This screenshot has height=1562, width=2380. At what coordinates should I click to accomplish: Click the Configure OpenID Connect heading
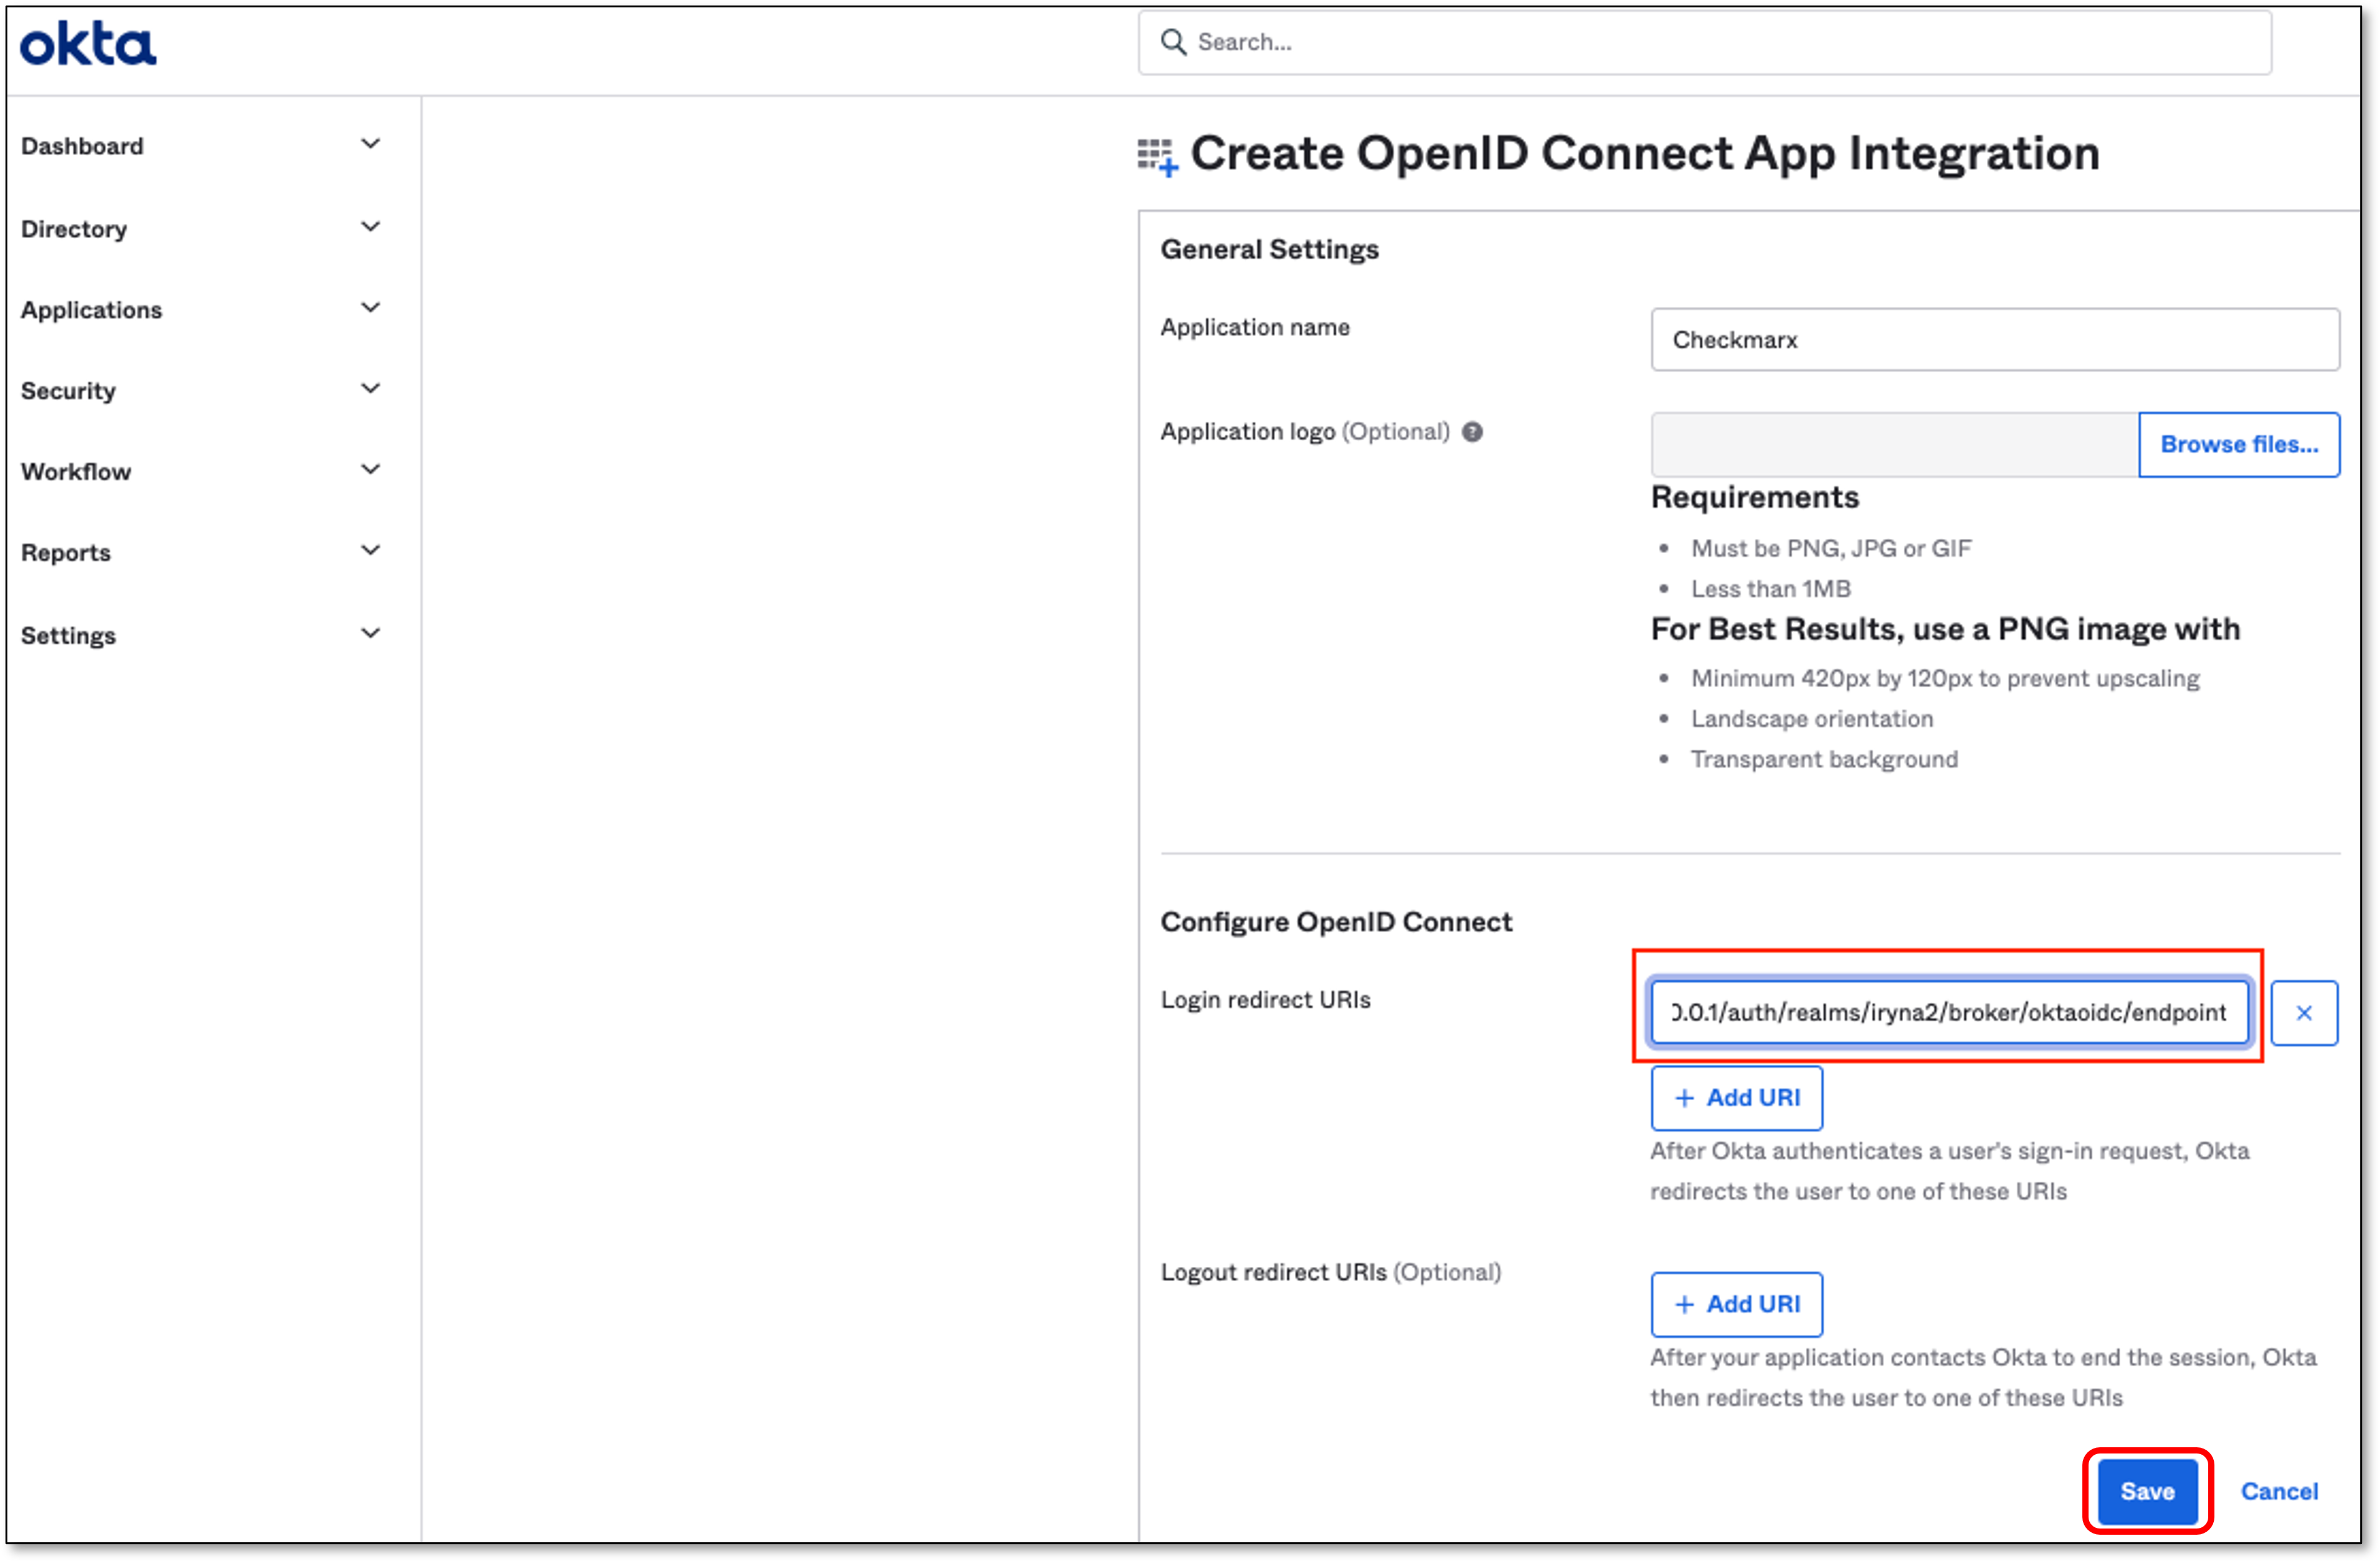1336,922
